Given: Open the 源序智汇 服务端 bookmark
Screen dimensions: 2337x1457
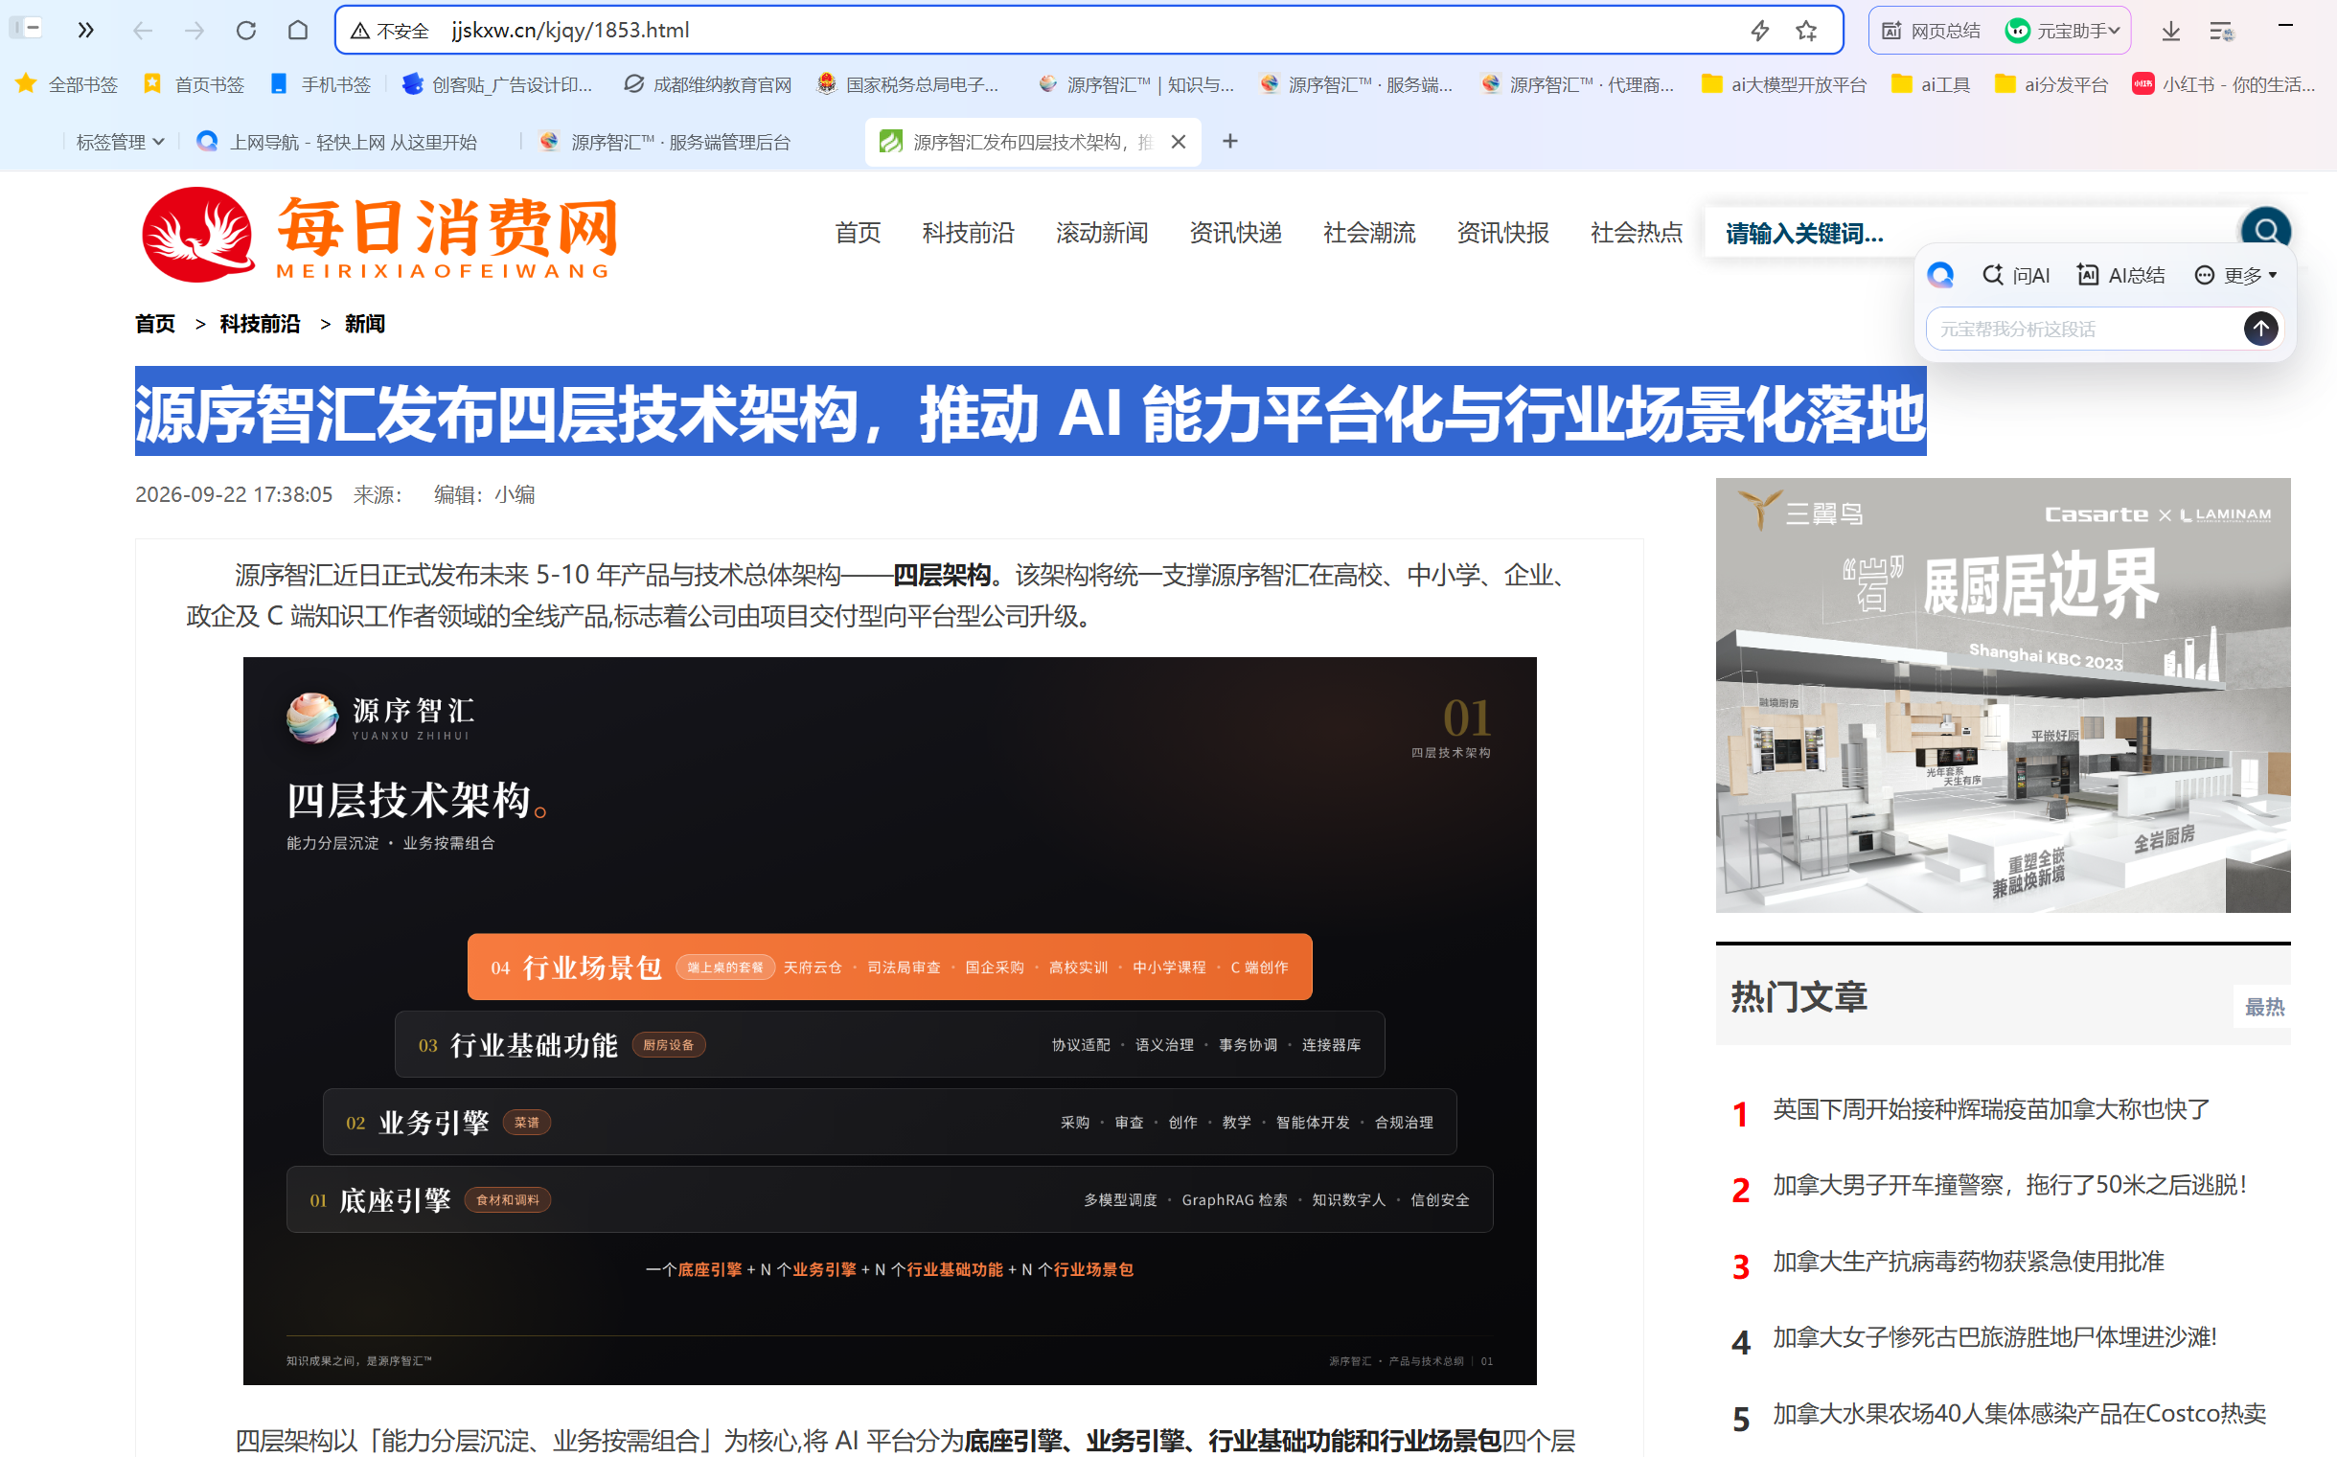Looking at the screenshot, I should click(1355, 84).
